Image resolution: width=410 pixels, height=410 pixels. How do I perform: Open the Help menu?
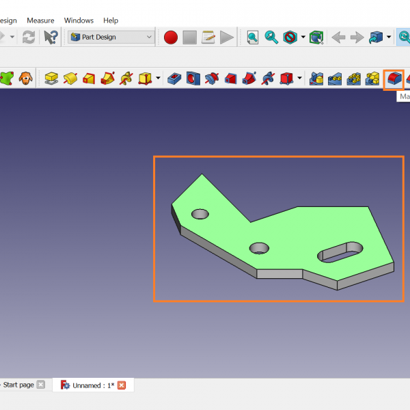coord(111,20)
